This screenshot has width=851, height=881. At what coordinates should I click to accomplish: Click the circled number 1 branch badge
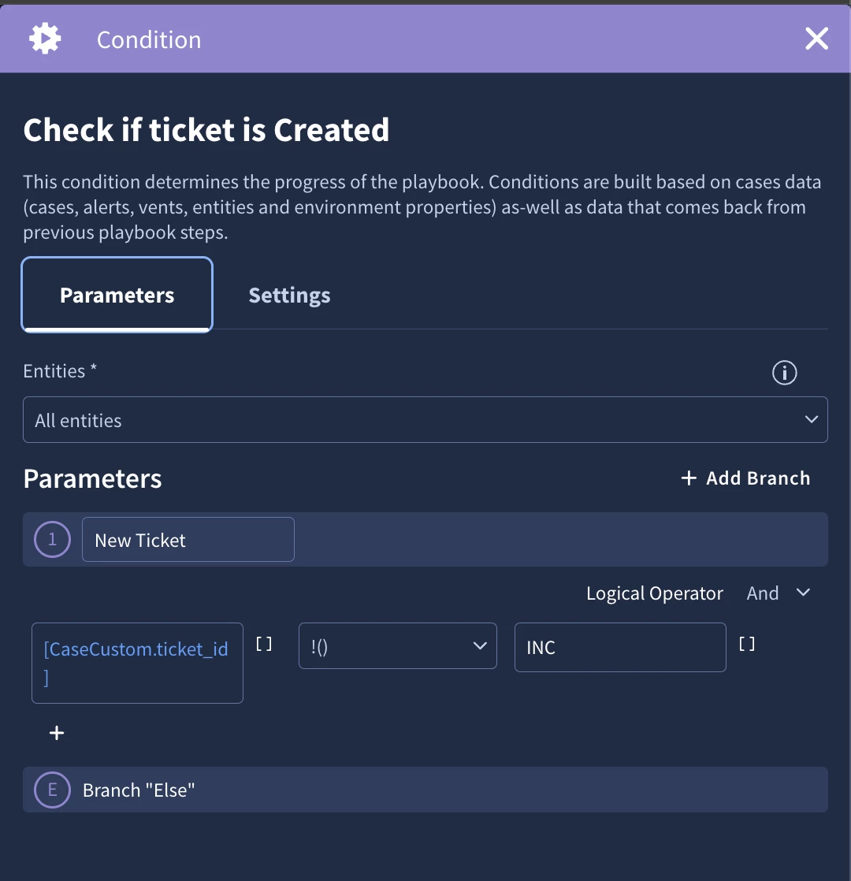pyautogui.click(x=52, y=539)
